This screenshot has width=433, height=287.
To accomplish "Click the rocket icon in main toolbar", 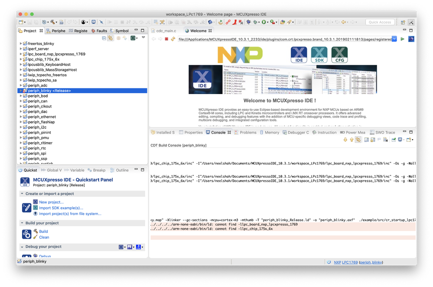I will (289, 22).
